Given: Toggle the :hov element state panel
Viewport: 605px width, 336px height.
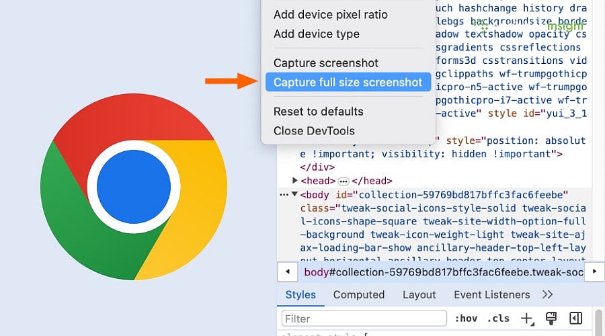Looking at the screenshot, I should click(x=466, y=319).
